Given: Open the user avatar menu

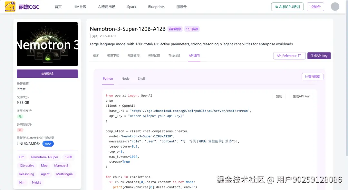Looking at the screenshot, I should coord(335,7).
